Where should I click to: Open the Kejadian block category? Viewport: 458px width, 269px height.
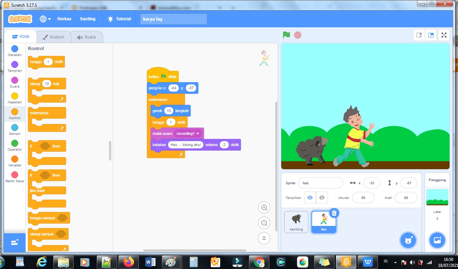[x=14, y=96]
